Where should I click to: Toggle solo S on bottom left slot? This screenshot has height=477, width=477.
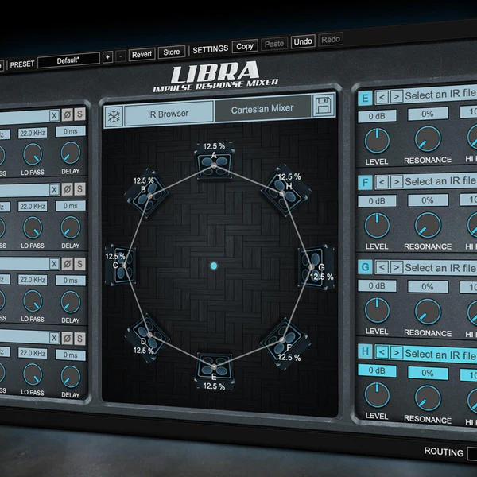(x=79, y=339)
